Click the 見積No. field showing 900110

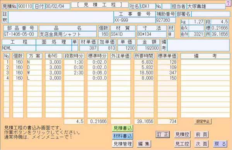pos(25,6)
